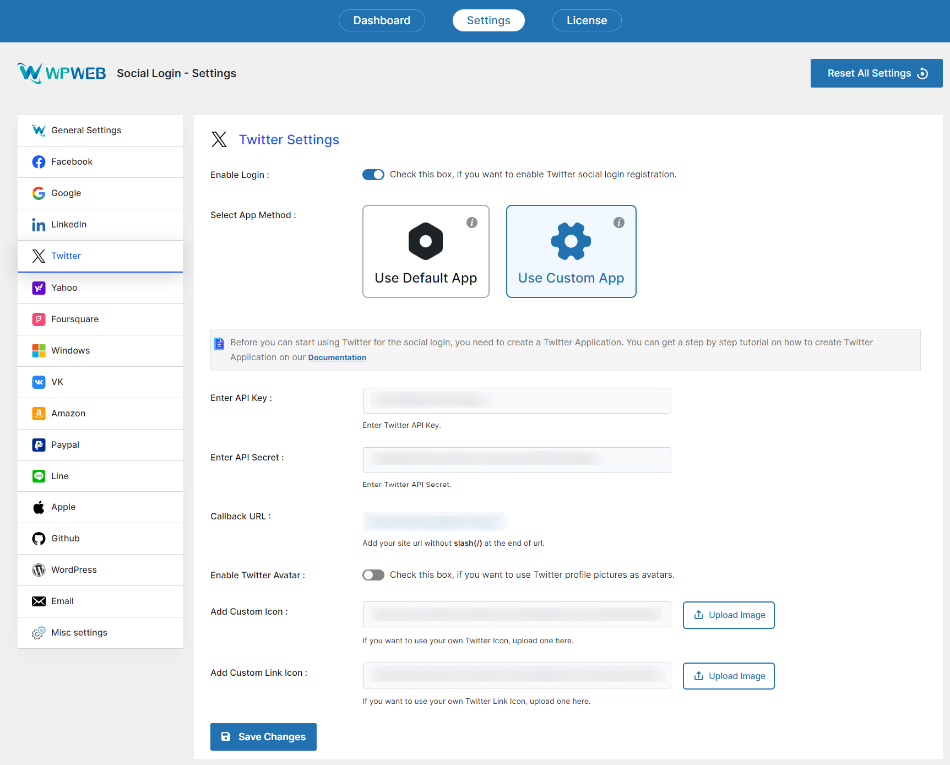Open the Documentation link
950x765 pixels.
[337, 357]
